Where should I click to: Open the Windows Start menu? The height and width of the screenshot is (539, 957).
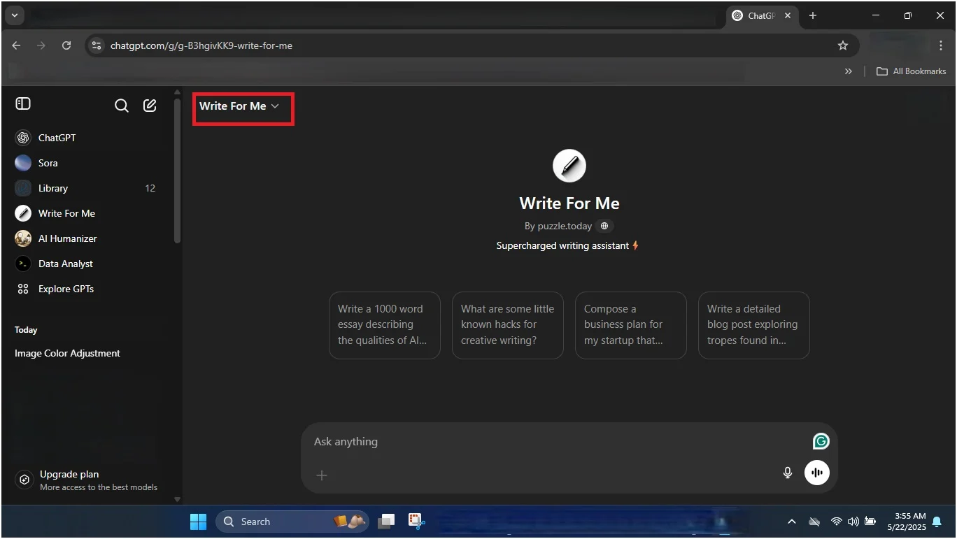(x=199, y=522)
